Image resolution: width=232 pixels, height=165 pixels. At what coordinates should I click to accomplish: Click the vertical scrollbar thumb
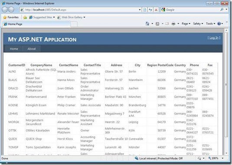click(x=226, y=85)
